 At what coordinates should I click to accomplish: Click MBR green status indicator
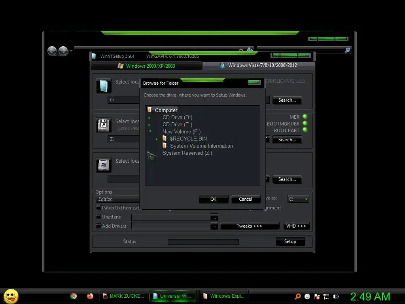[305, 117]
